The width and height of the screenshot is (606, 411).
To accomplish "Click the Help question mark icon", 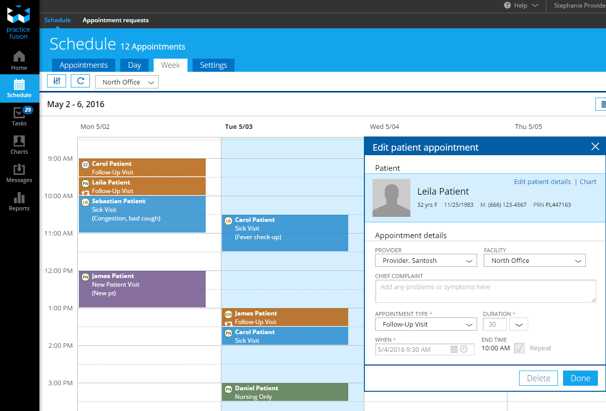I will point(507,6).
